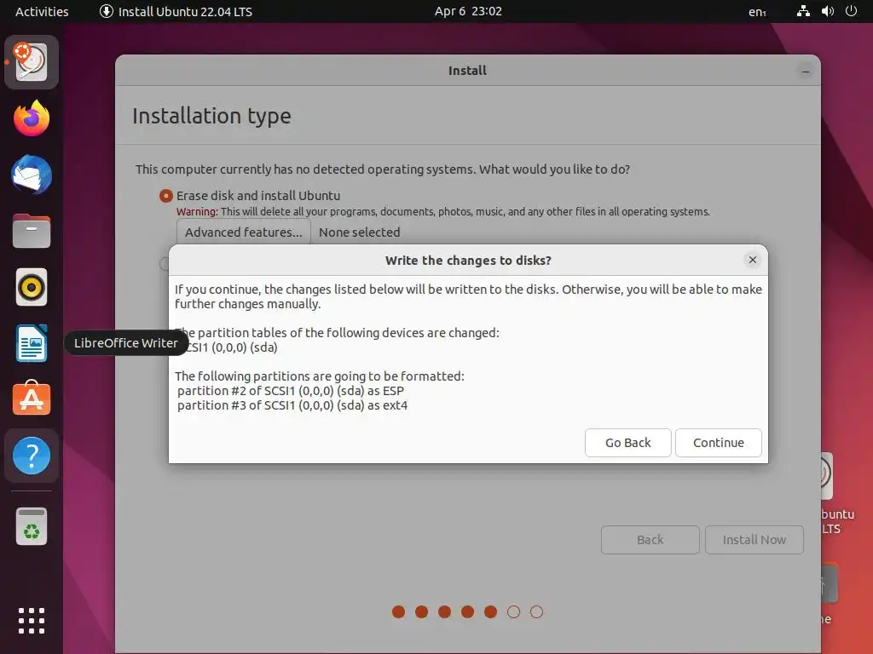873x654 pixels.
Task: Launch Firefox from the dock
Action: 32,118
